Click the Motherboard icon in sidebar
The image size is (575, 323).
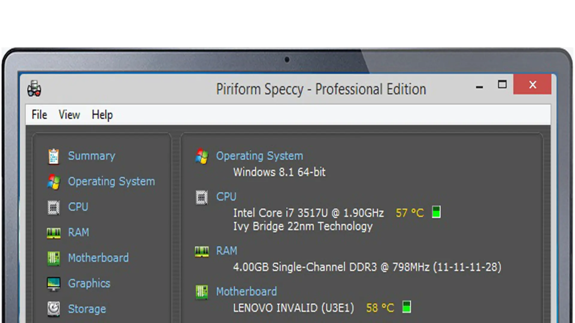tap(54, 258)
